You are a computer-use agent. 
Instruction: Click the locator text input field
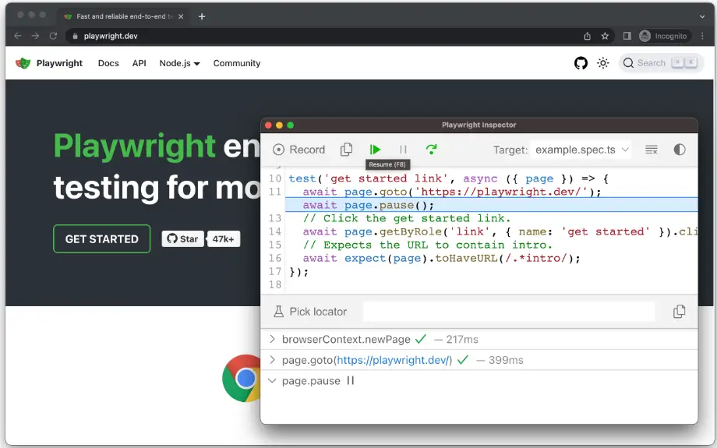(508, 312)
